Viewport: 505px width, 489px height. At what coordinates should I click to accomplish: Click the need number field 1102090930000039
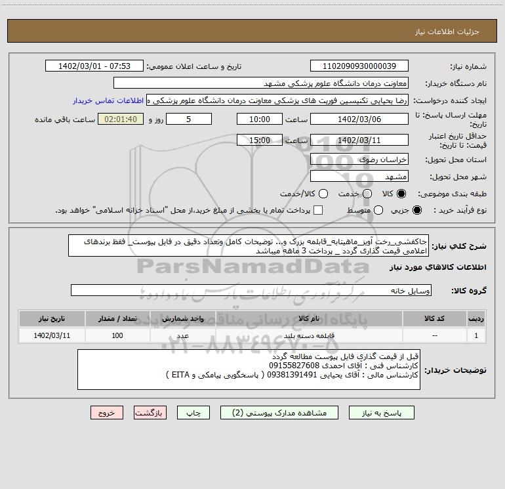point(359,66)
